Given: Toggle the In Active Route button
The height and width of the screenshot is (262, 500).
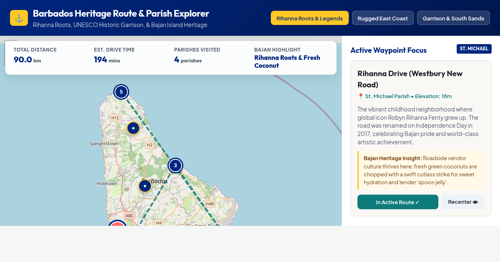Looking at the screenshot, I should click(x=397, y=202).
